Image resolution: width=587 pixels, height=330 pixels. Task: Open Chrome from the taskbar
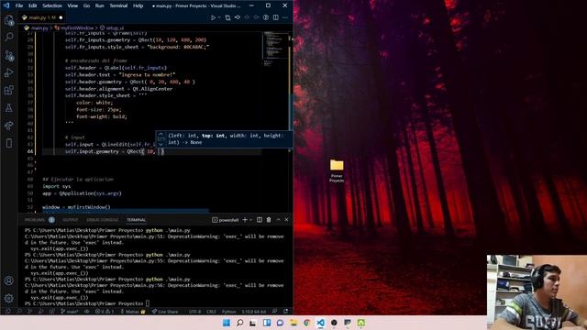pyautogui.click(x=307, y=323)
